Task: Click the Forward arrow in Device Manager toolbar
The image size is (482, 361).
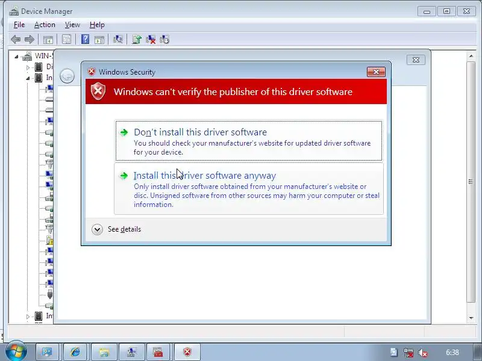Action: click(29, 39)
